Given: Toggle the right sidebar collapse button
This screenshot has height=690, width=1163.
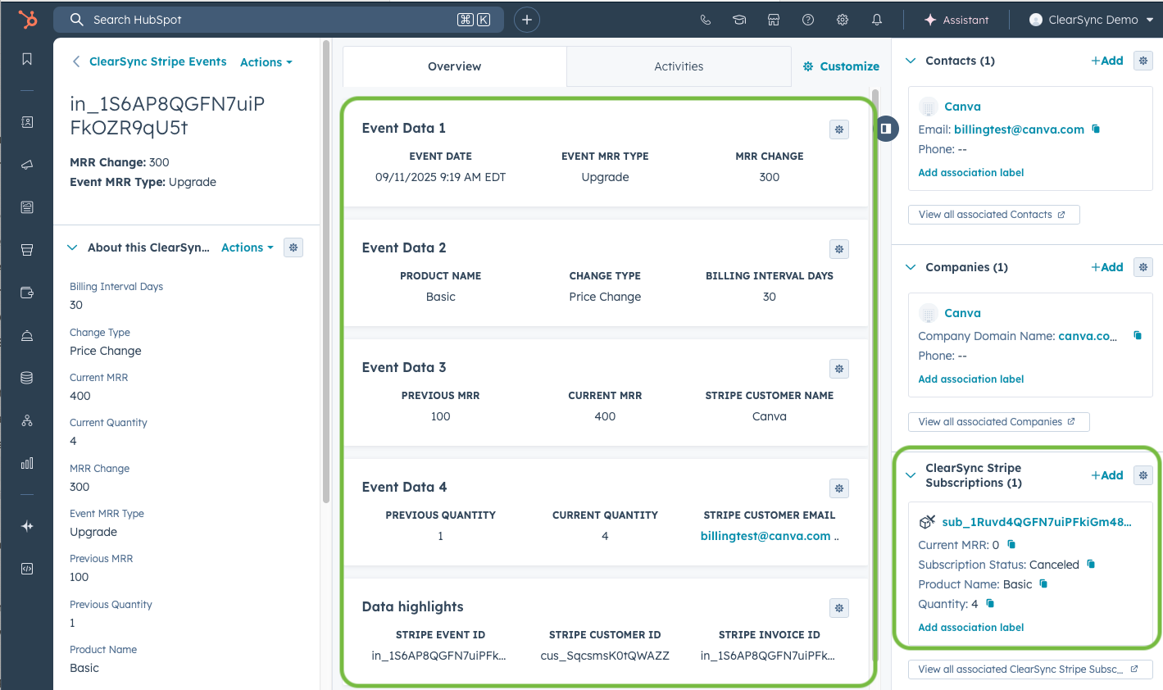Looking at the screenshot, I should 886,129.
